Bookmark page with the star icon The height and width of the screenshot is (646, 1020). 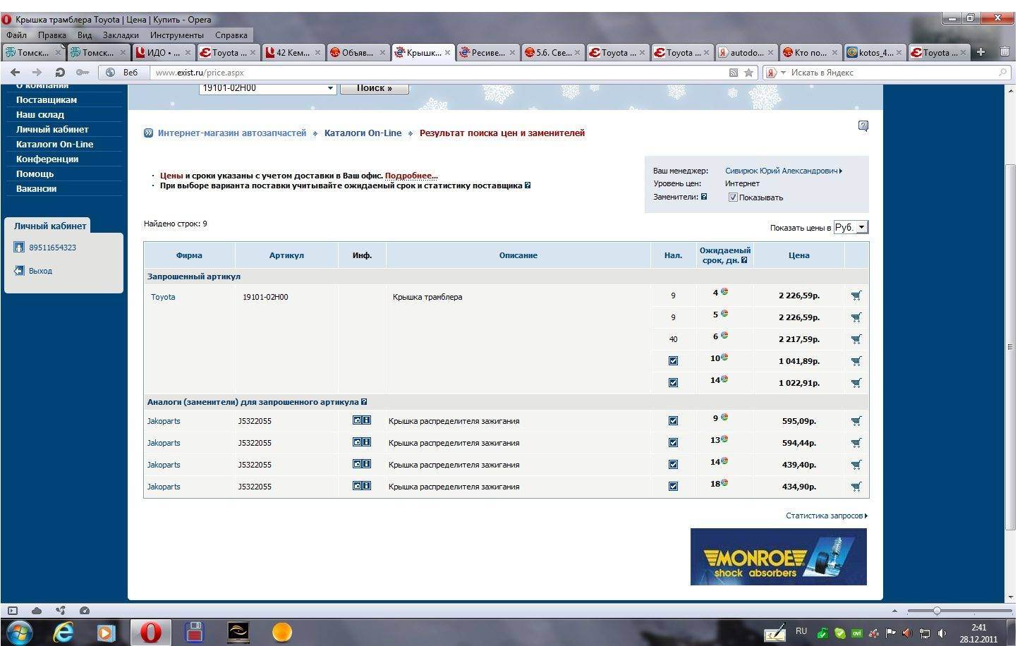pyautogui.click(x=748, y=72)
